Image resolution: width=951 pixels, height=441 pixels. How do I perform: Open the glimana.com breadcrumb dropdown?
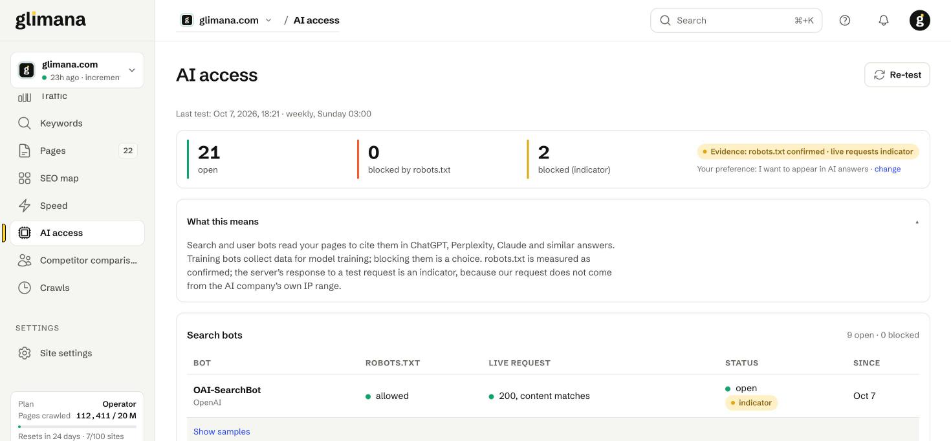point(226,20)
